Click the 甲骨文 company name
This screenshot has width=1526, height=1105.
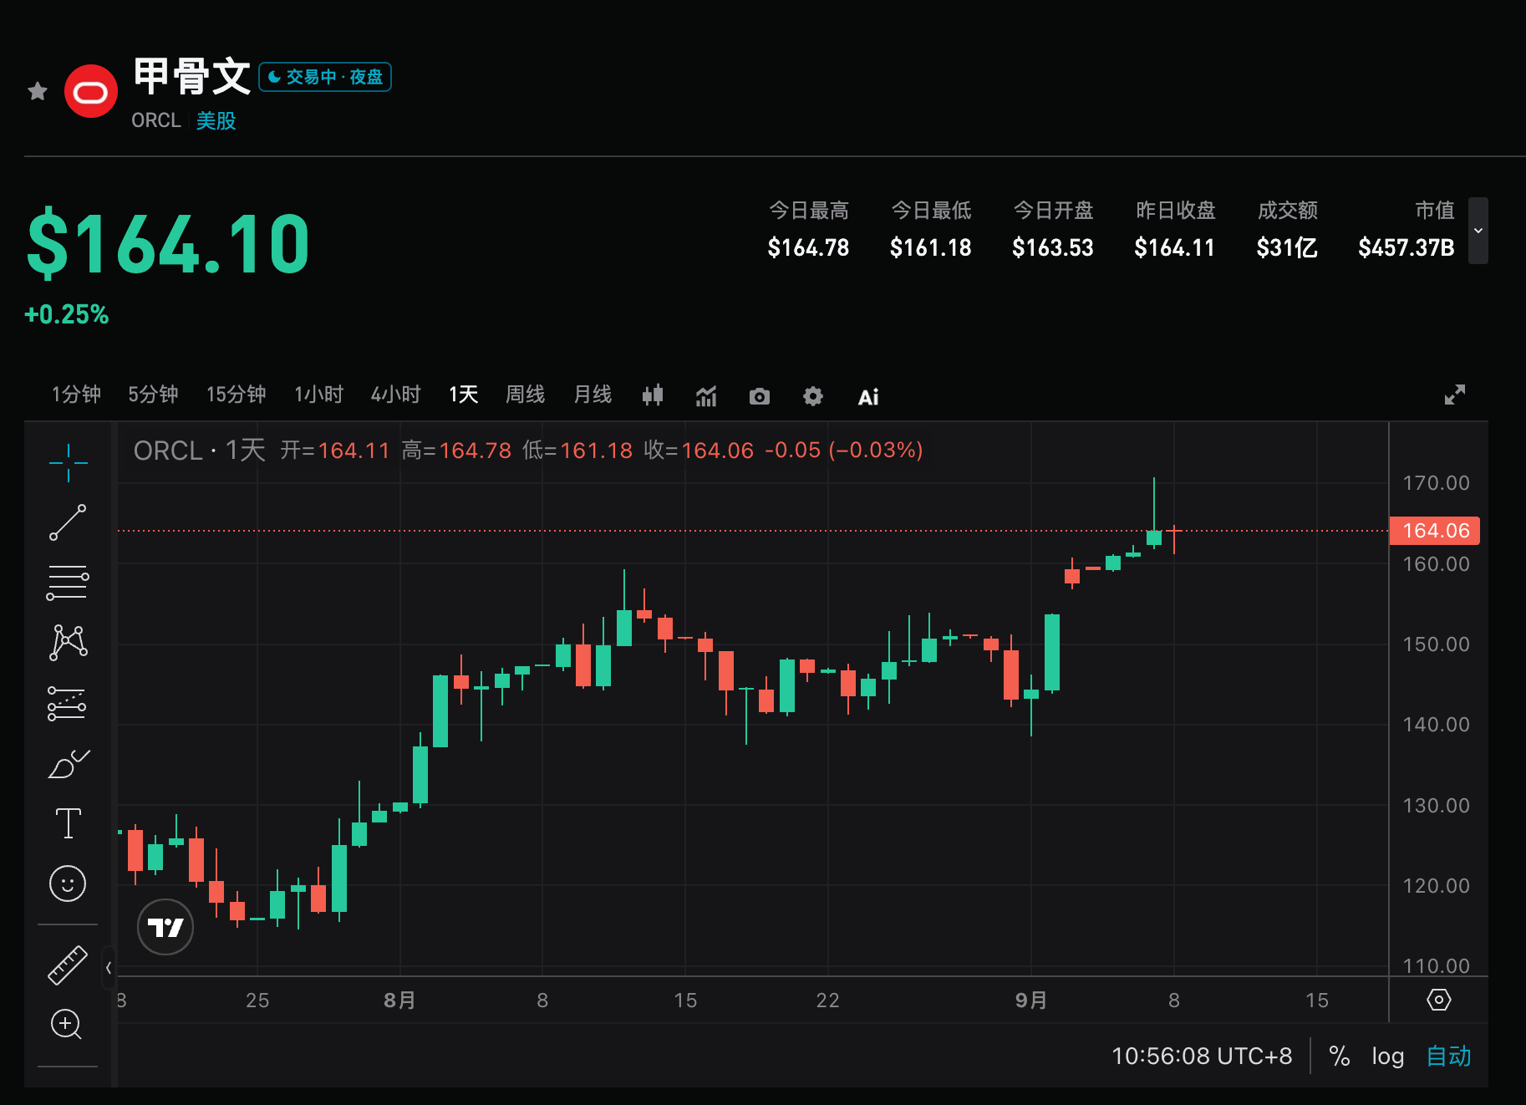tap(192, 77)
